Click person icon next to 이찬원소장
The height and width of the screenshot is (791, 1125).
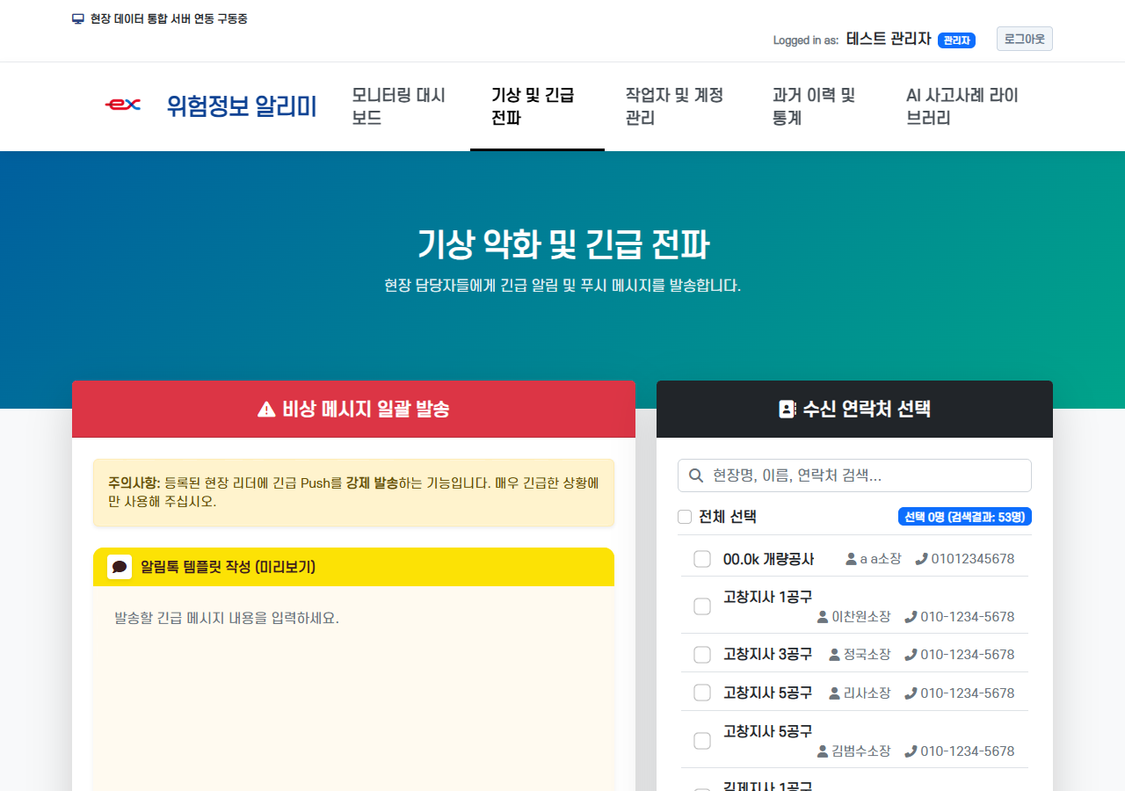pyautogui.click(x=823, y=617)
